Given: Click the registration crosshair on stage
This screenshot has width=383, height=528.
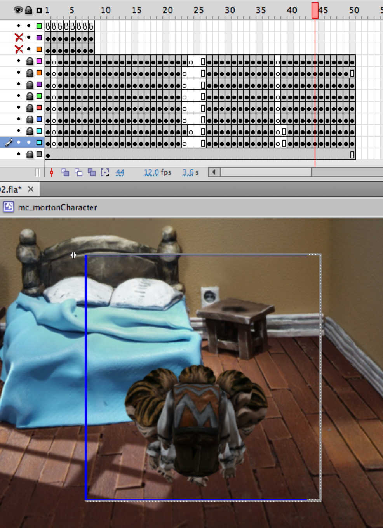Looking at the screenshot, I should click(x=73, y=255).
